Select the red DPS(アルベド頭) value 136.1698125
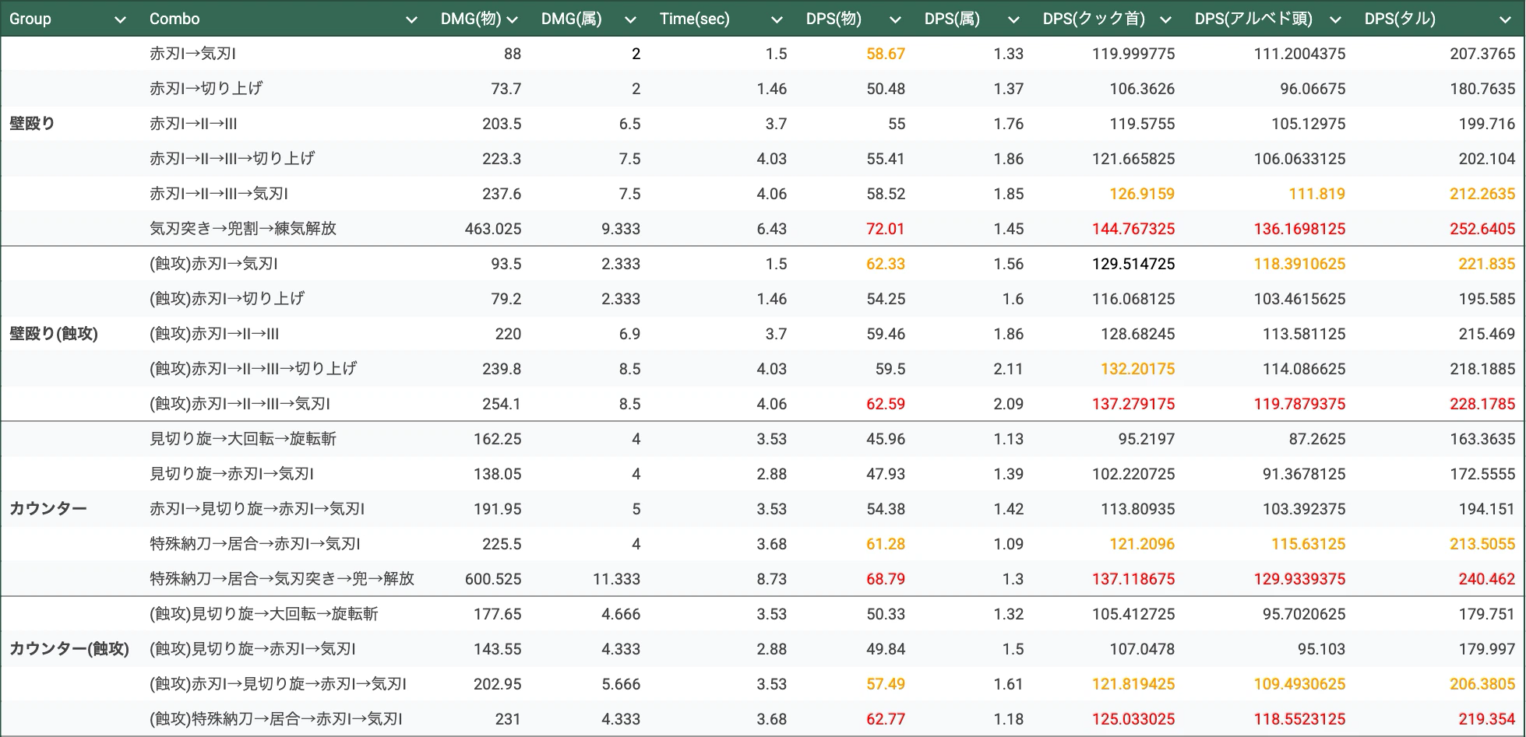 tap(1299, 229)
